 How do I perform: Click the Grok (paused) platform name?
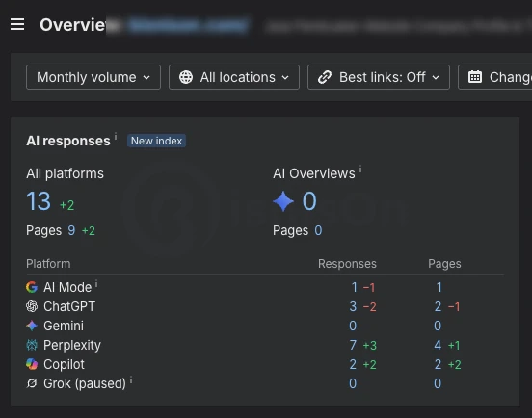(x=85, y=383)
